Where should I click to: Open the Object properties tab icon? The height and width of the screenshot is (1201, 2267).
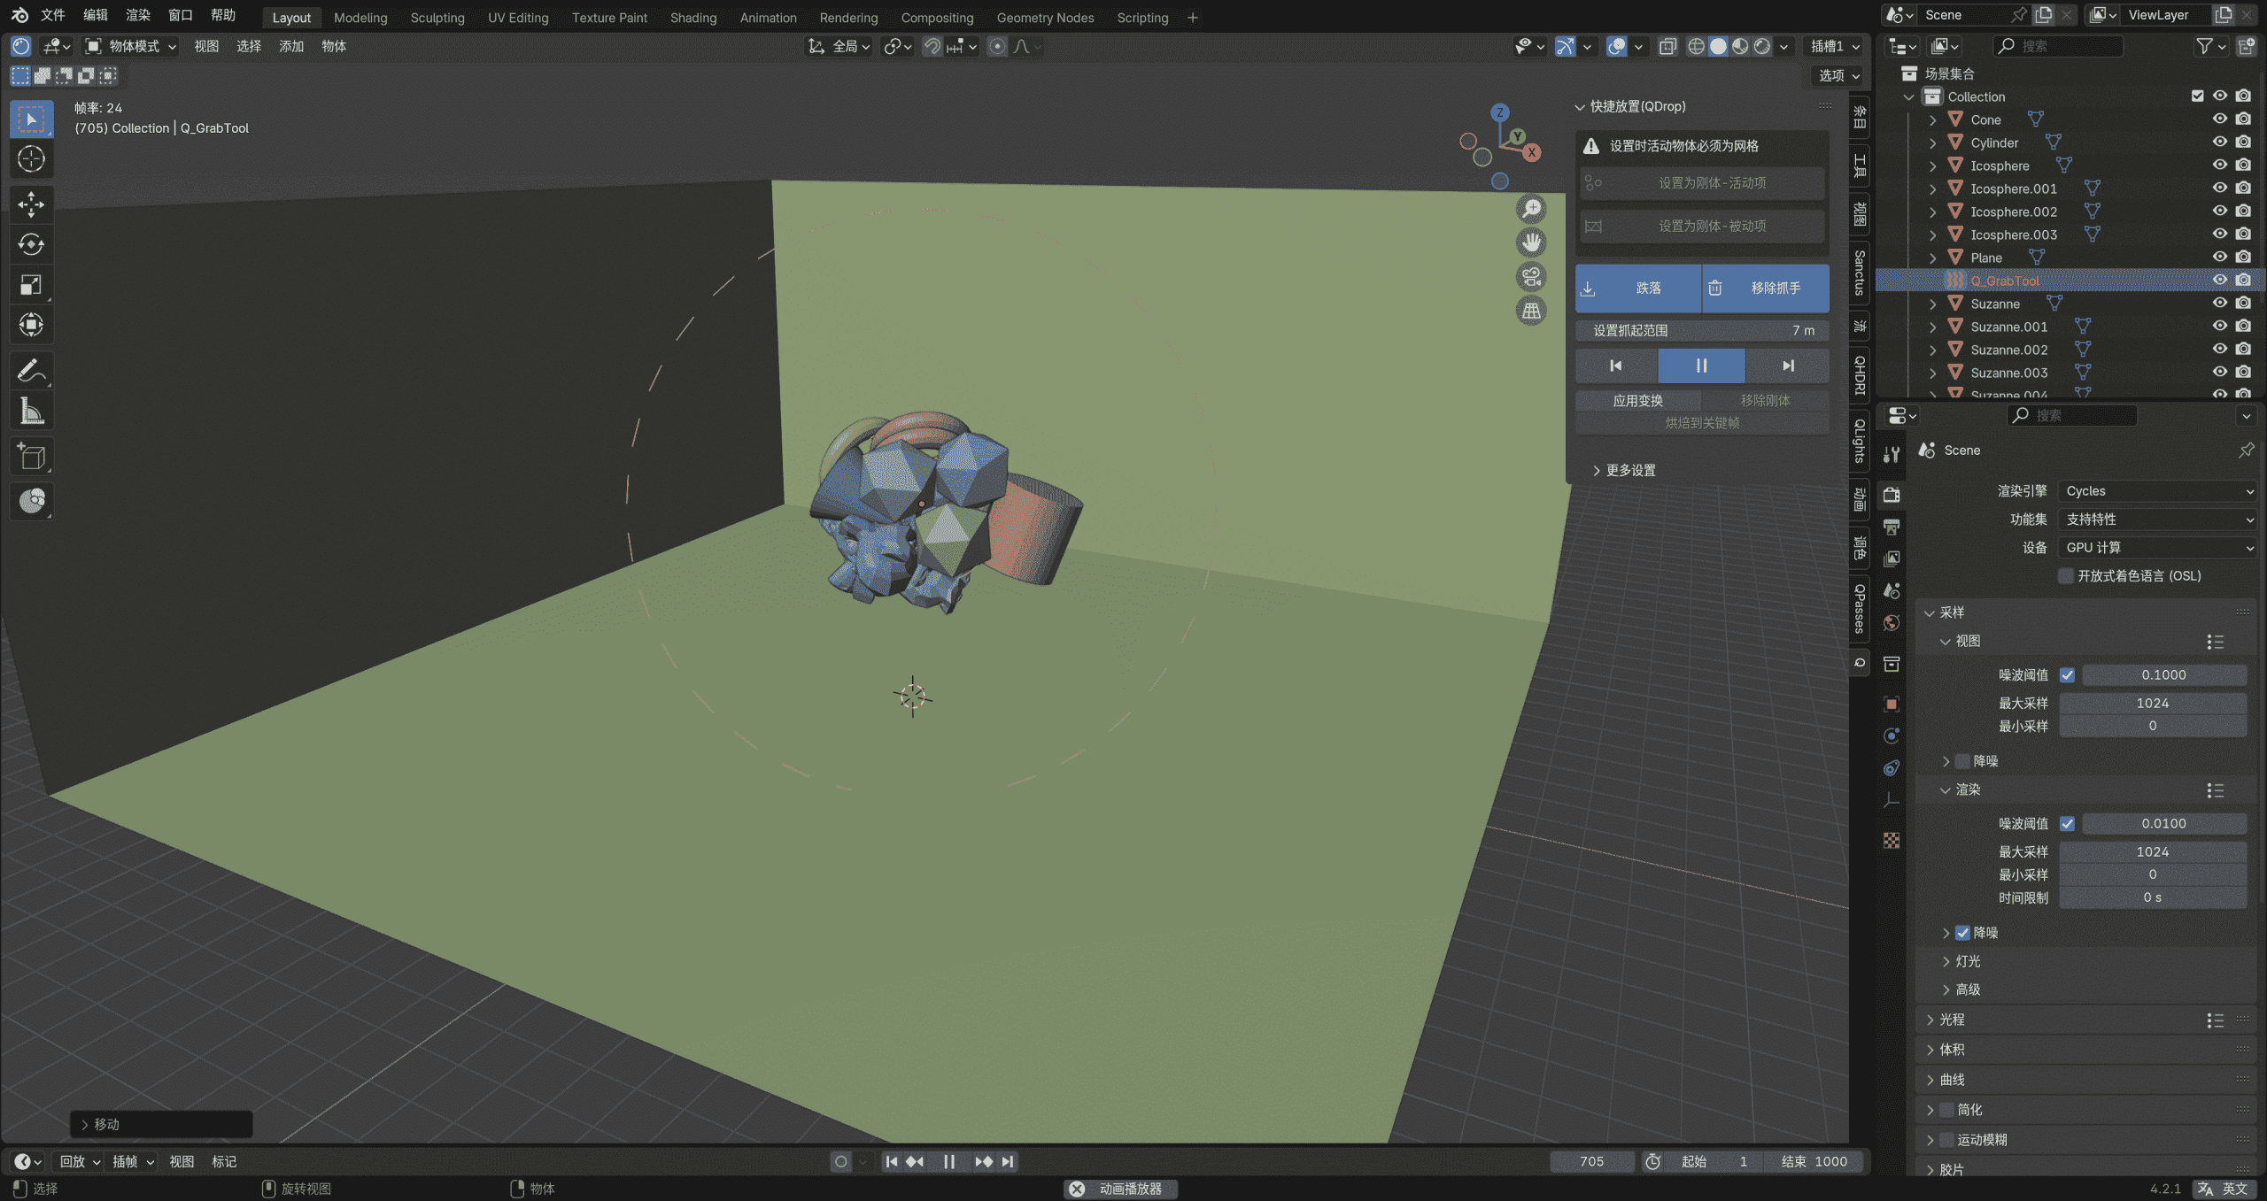1892,704
